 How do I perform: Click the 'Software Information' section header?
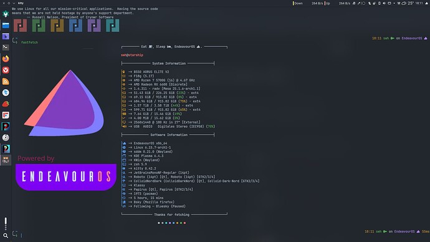[169, 135]
